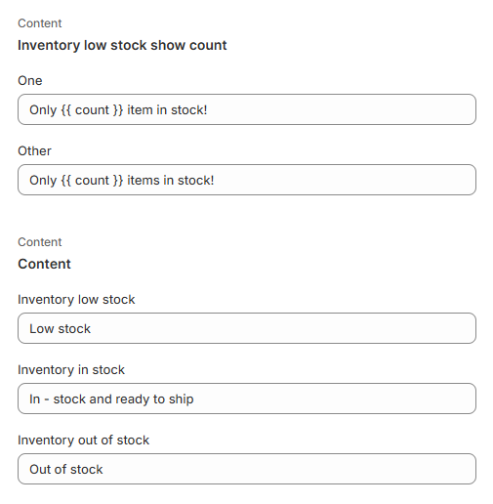The width and height of the screenshot is (493, 504).
Task: Click the 'Inventory low stock show count' heading
Action: 122,45
